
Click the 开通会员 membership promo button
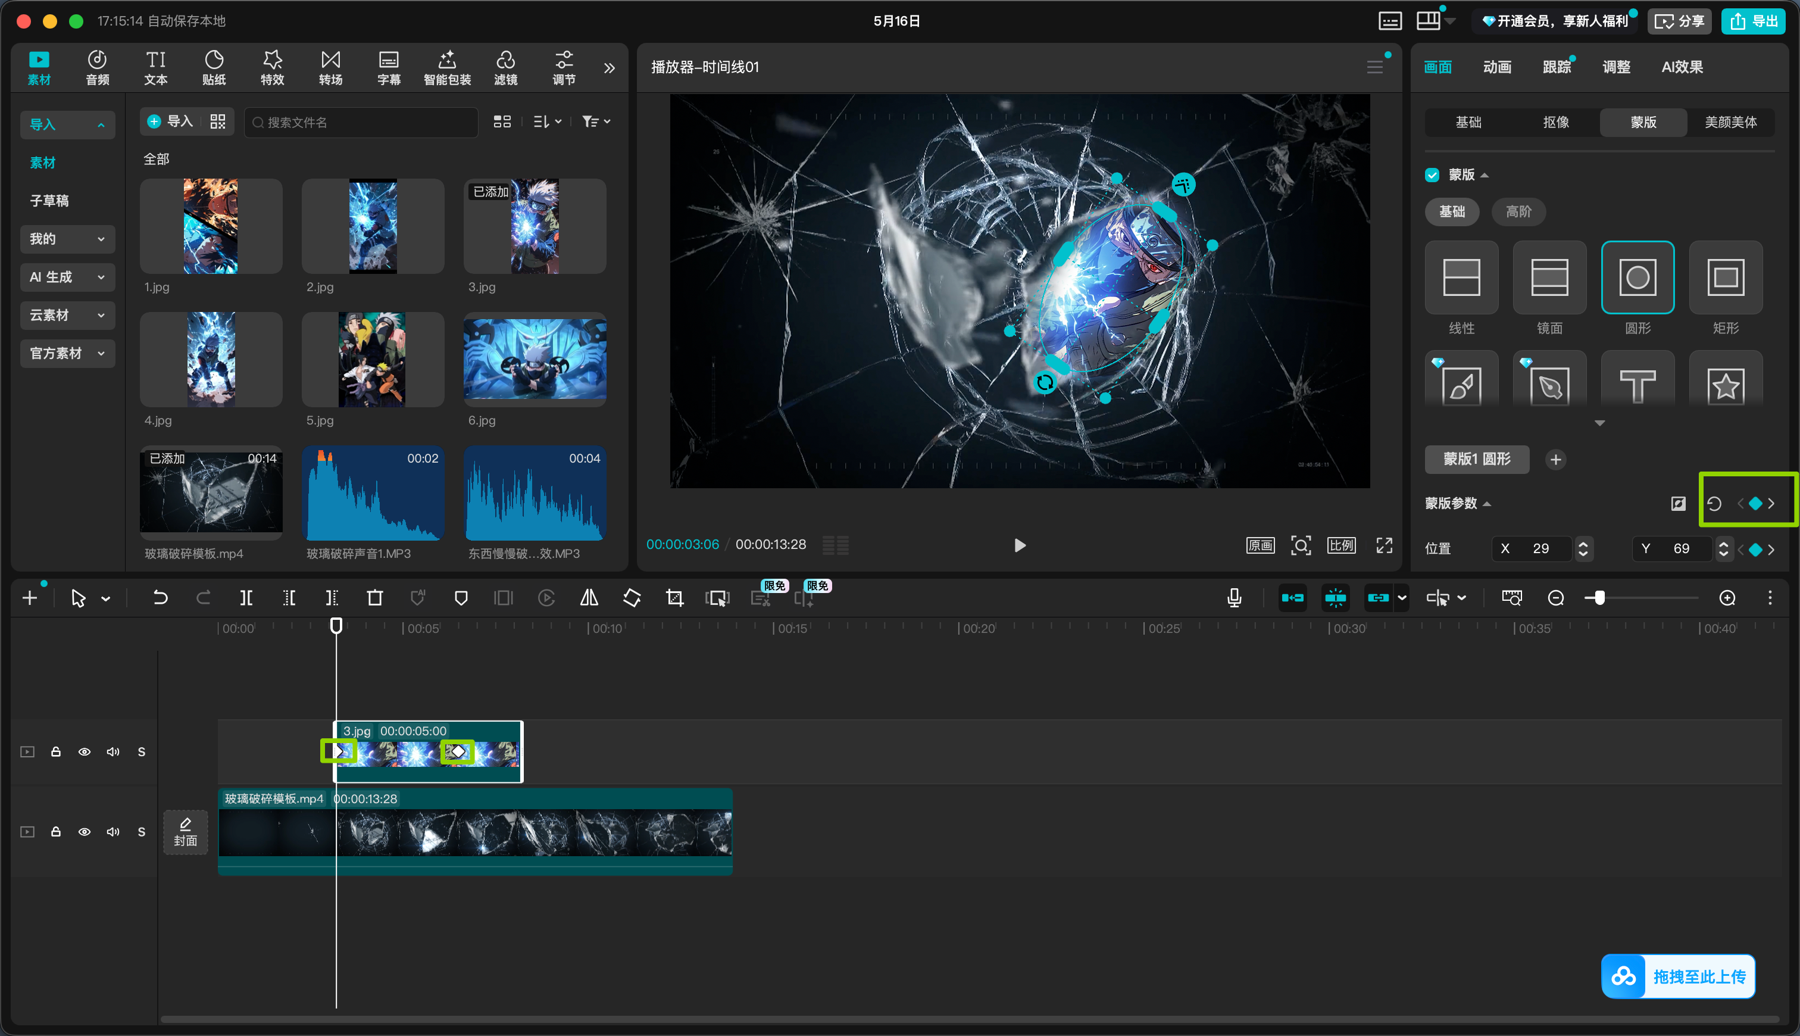point(1555,21)
